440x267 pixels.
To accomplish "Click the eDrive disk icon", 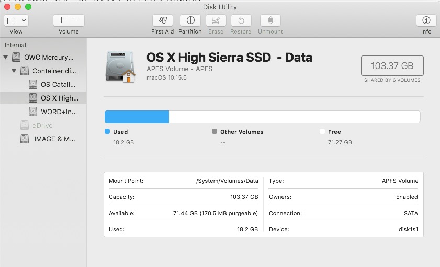I will [25, 125].
